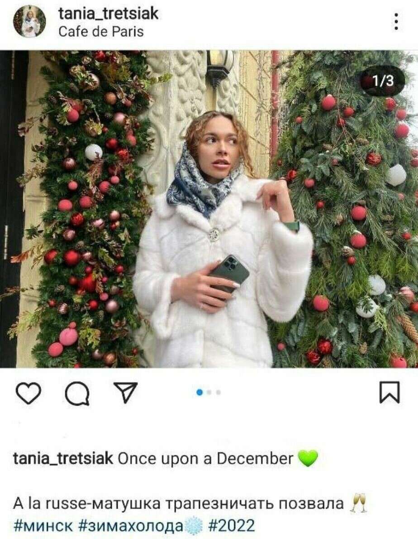Share post via paper plane icon
This screenshot has width=418, height=539.
point(126,392)
